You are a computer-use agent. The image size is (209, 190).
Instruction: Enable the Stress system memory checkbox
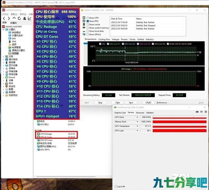tap(88, 28)
